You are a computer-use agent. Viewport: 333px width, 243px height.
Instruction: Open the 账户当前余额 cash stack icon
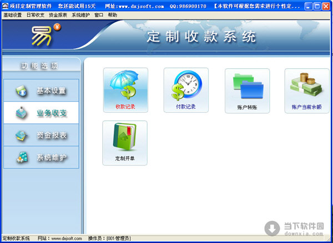point(306,90)
